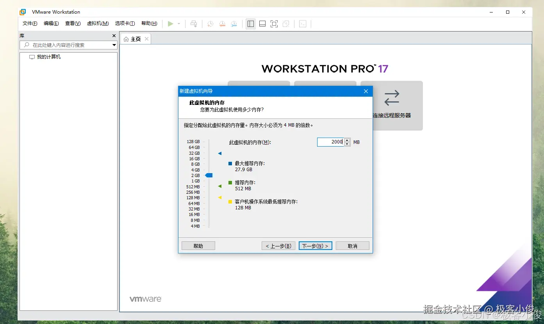
Task: Click the 16 GB scale label
Action: tap(194, 159)
